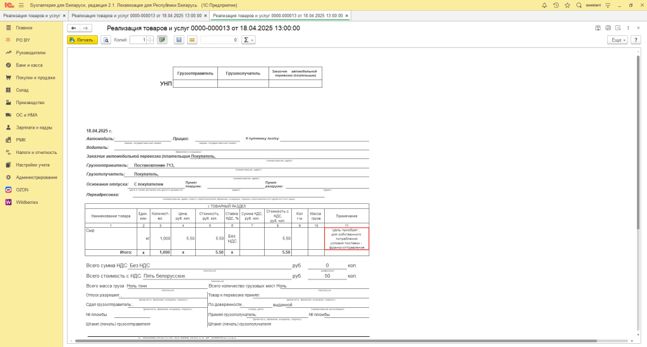Click the Wildberries W icon
This screenshot has height=347, width=647.
point(8,202)
